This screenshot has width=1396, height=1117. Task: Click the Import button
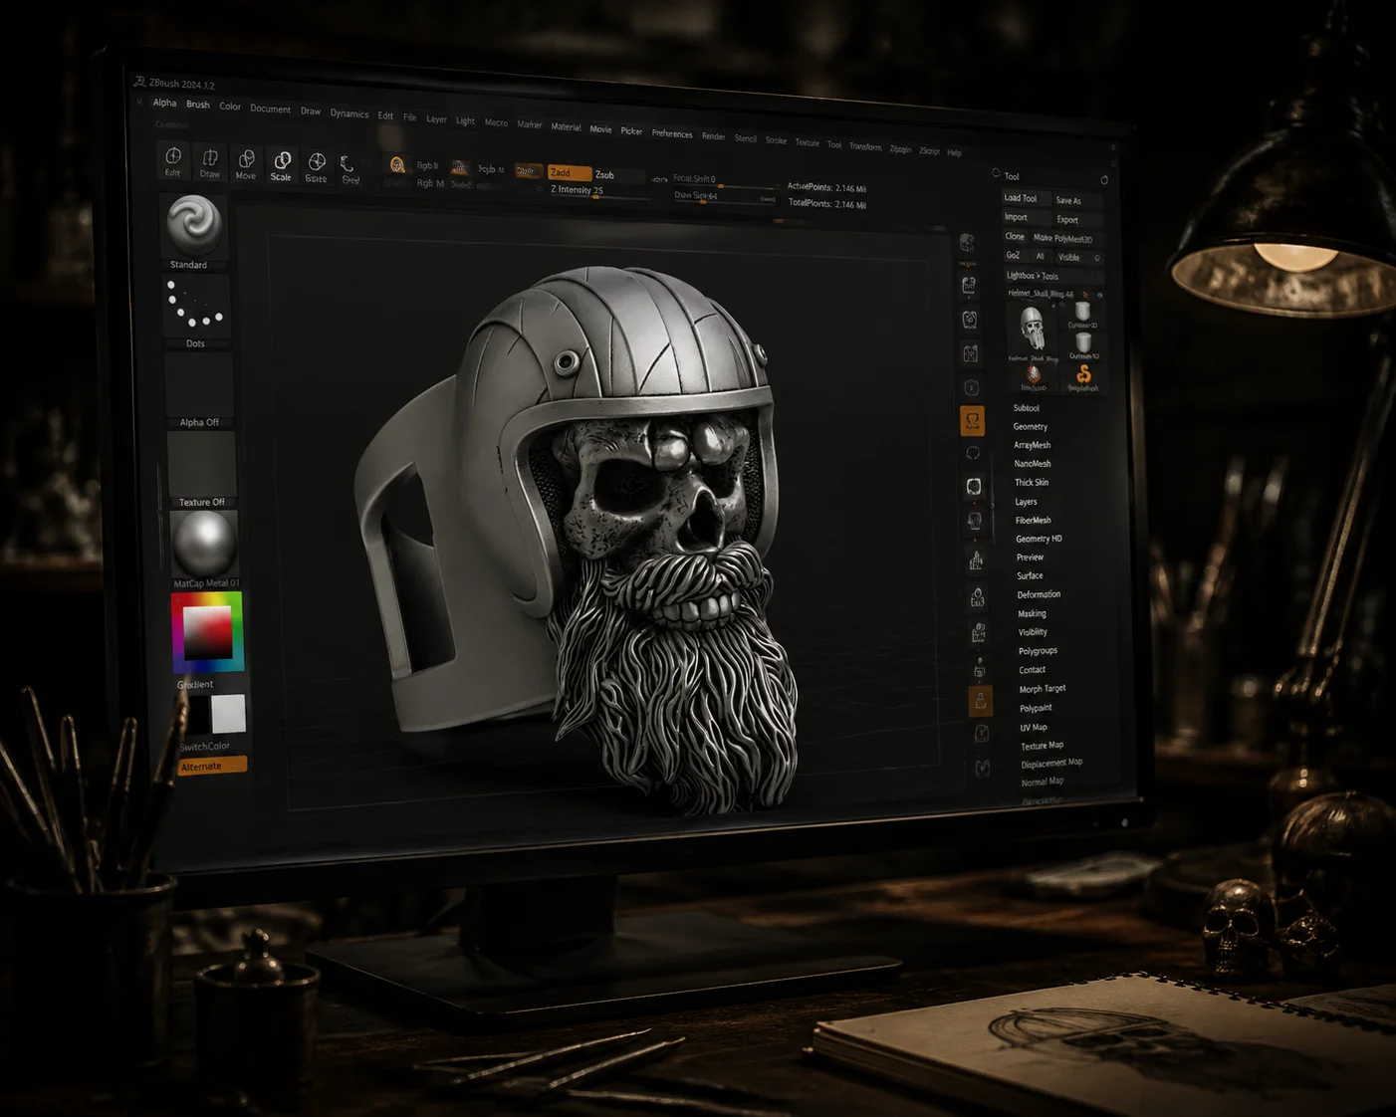coord(1026,217)
